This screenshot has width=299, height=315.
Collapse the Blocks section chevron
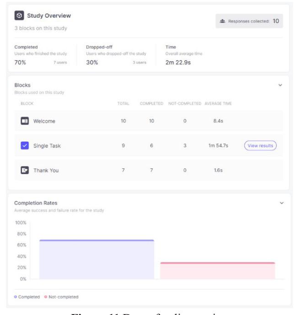coord(280,85)
